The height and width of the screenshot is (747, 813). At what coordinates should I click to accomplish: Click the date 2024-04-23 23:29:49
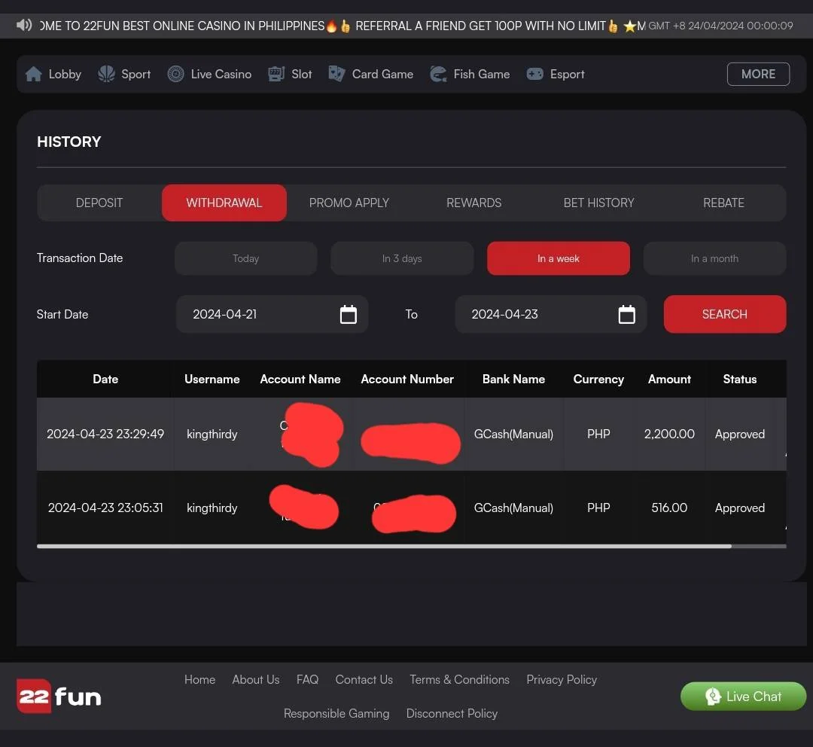click(x=105, y=434)
